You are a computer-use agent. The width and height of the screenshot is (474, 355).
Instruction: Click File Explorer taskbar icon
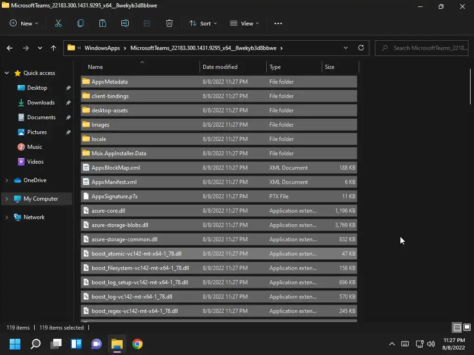click(x=117, y=344)
